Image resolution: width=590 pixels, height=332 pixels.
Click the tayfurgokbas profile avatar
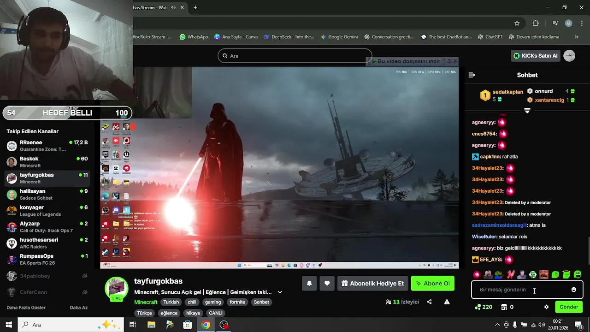[x=116, y=288]
